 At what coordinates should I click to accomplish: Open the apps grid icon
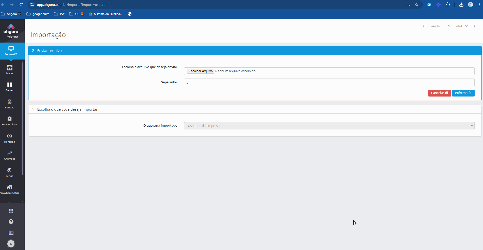click(11, 211)
